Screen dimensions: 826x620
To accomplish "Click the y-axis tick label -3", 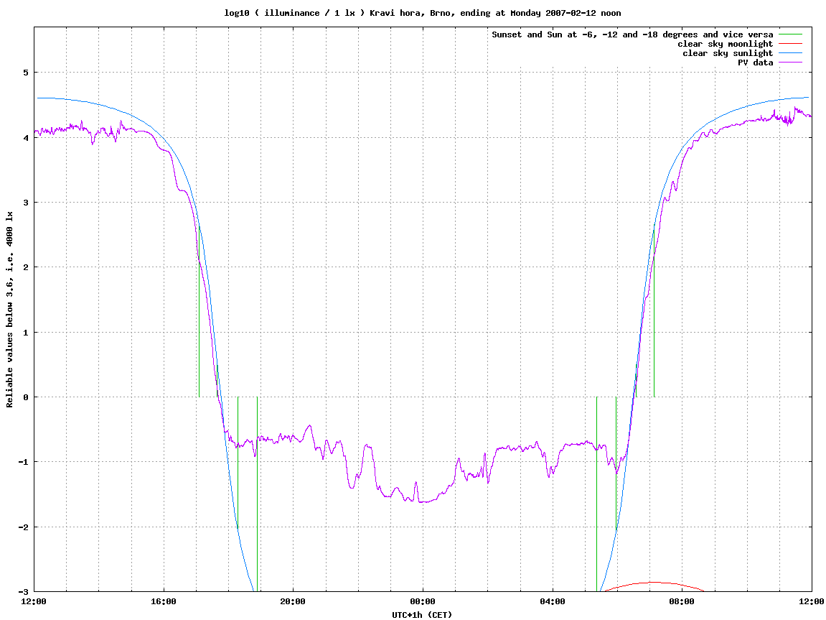I will coord(24,592).
